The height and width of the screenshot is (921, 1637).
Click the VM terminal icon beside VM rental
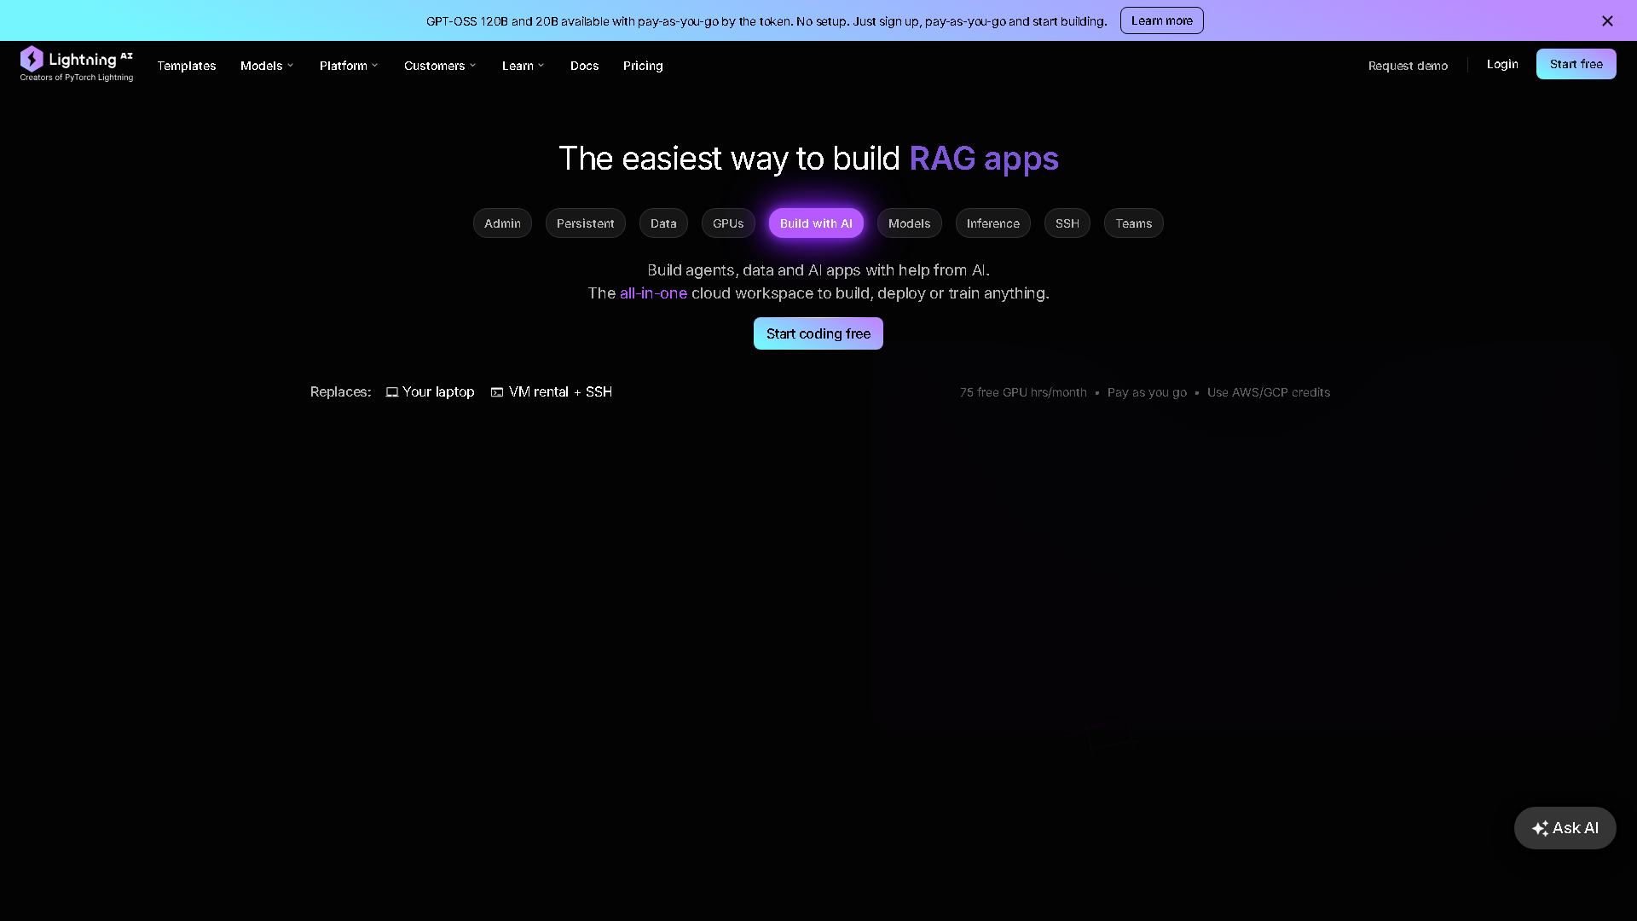point(497,392)
